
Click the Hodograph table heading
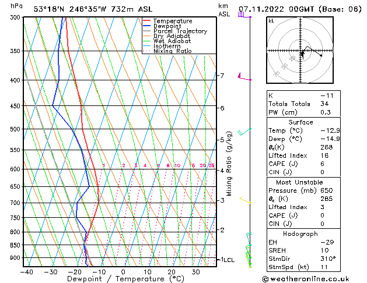(300, 234)
